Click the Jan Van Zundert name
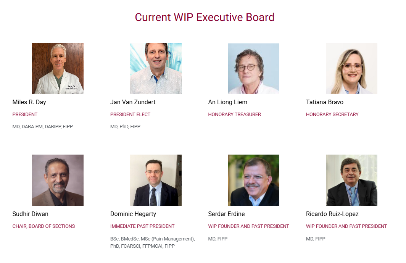This screenshot has height=263, width=406. tap(133, 102)
